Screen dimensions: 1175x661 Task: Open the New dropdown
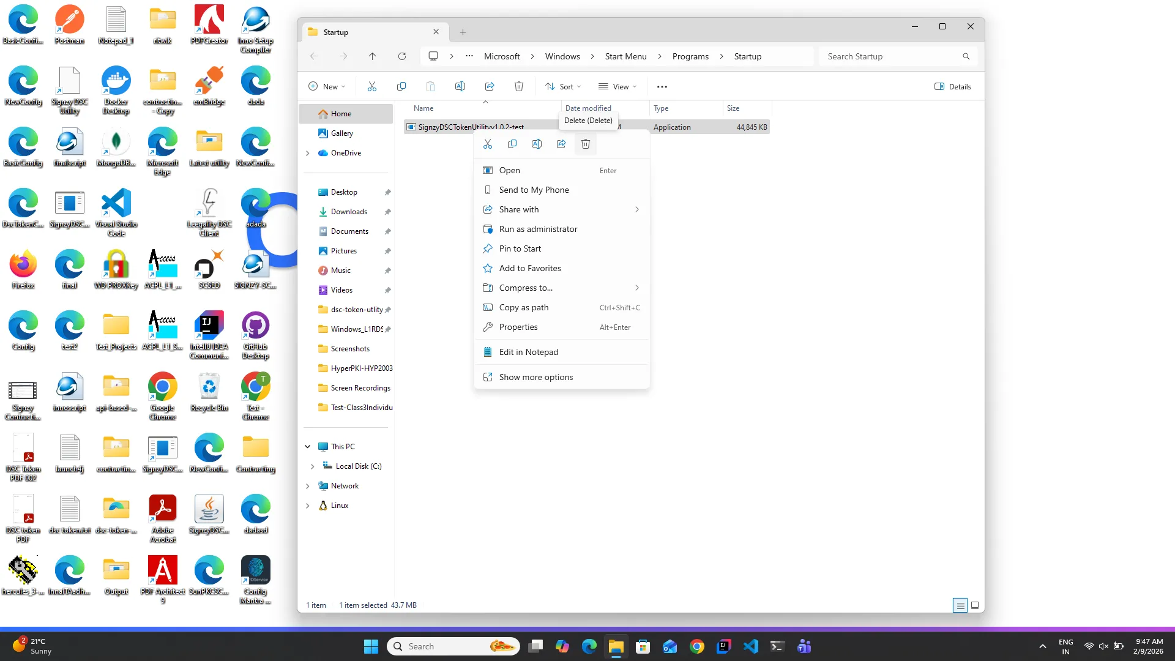tap(327, 86)
